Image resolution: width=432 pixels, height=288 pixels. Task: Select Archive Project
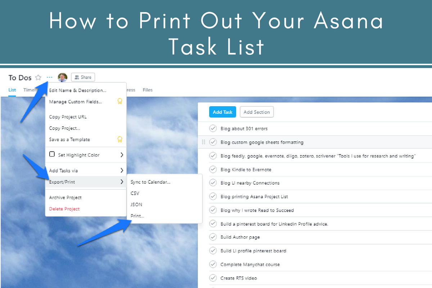tap(66, 198)
